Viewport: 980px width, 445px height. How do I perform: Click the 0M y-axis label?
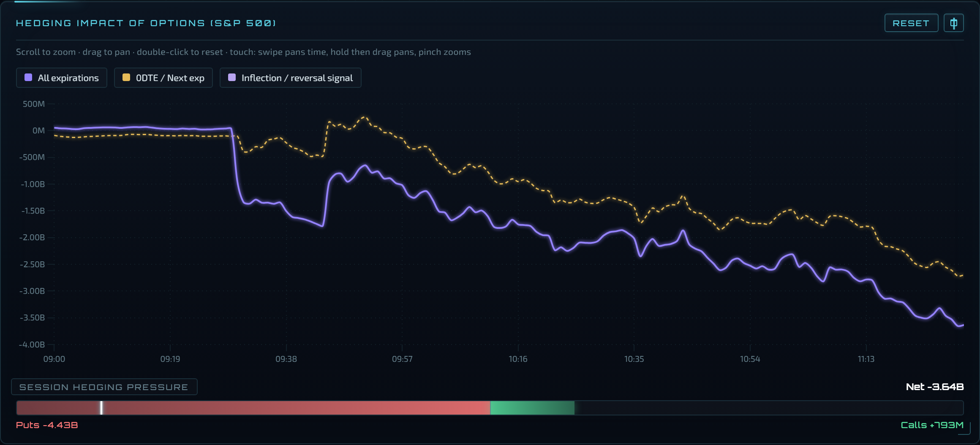[38, 130]
